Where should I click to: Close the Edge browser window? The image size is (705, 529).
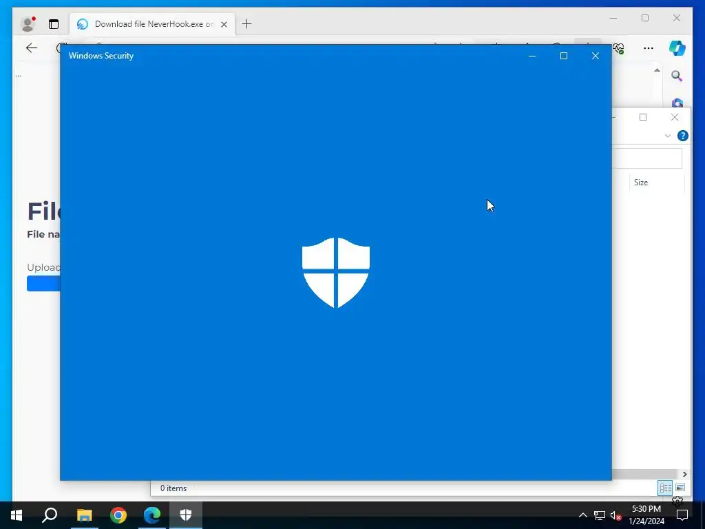point(677,18)
